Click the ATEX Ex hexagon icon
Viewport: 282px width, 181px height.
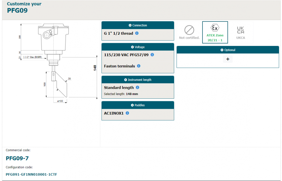[x=215, y=28]
